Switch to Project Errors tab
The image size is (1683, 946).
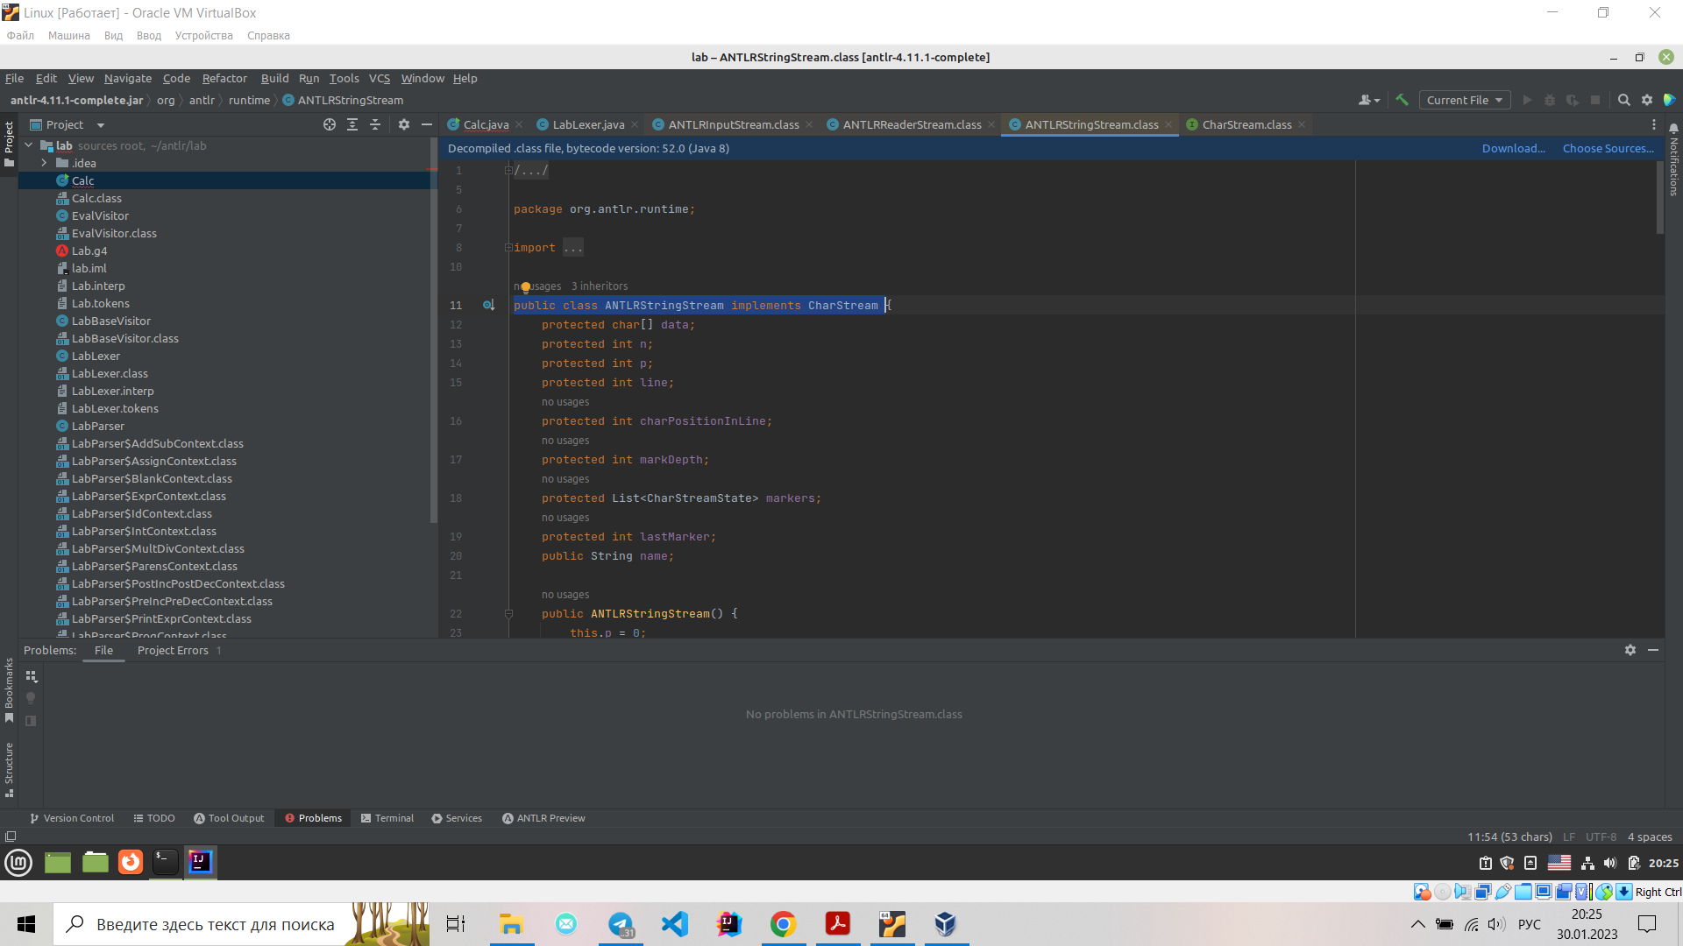tap(179, 650)
